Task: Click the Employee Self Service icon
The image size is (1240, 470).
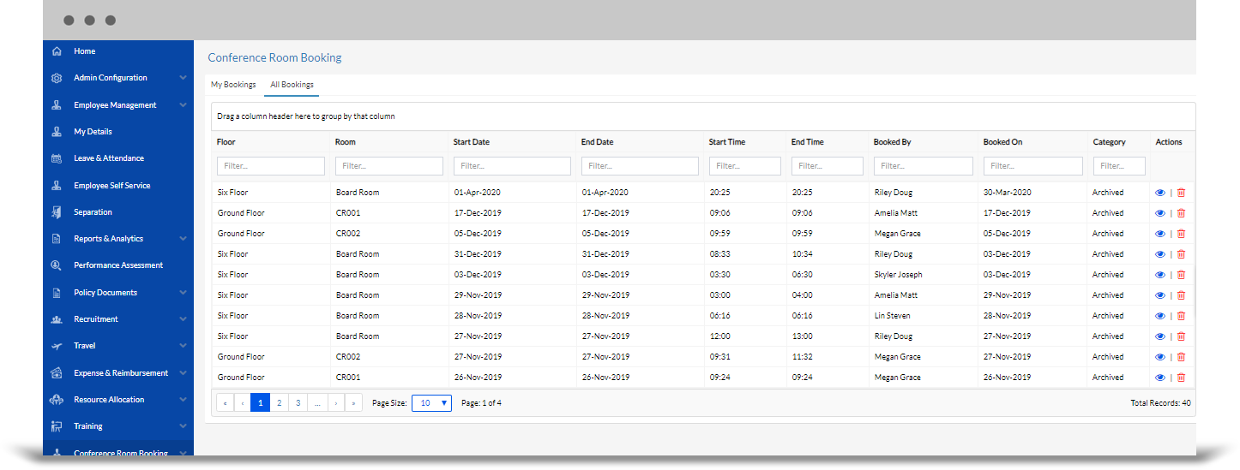Action: [57, 186]
